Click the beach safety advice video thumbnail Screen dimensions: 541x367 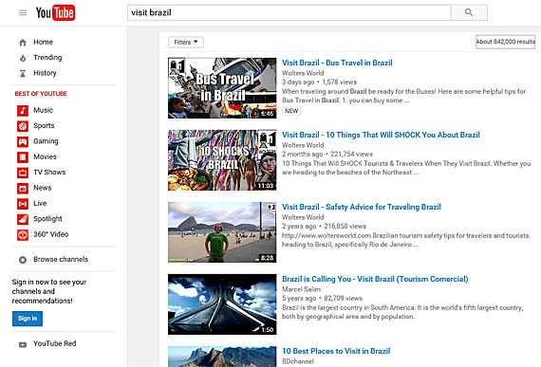222,232
